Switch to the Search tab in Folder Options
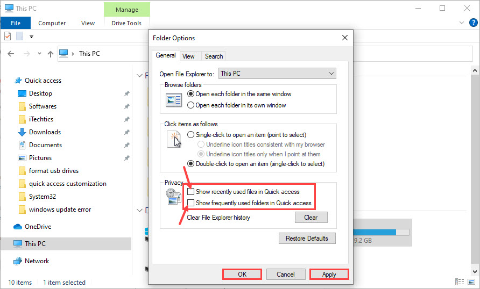Screen dimensions: 480x289 [x=214, y=56]
